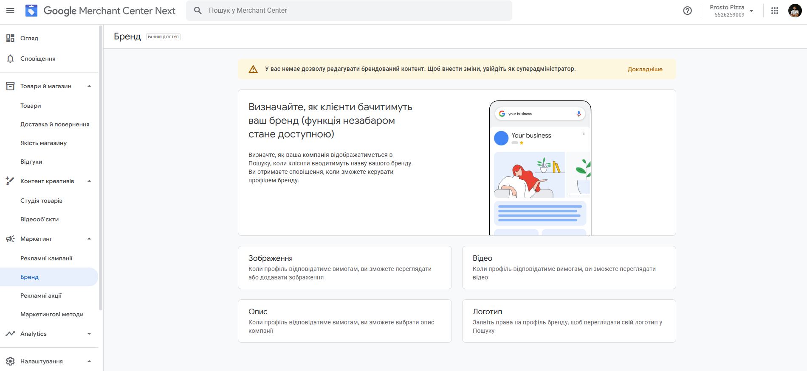Screen dimensions: 807x371
Task: Select the Бренд menu item
Action: coord(49,277)
